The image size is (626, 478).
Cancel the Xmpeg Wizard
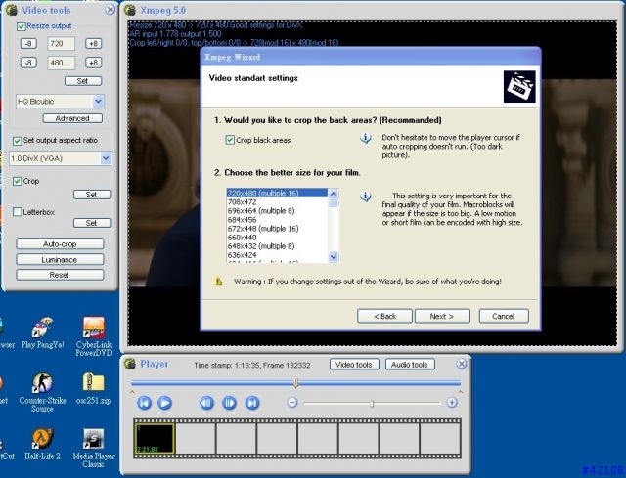coord(504,316)
